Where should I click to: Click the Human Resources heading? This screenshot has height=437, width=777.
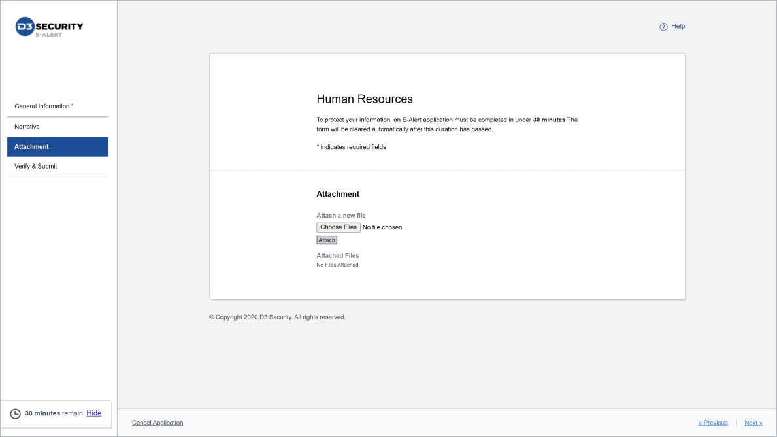365,99
